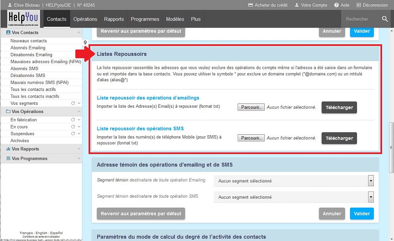Viewport: 394px width, 241px height.
Task: Click in the Rechercher search field
Action: (x=361, y=19)
